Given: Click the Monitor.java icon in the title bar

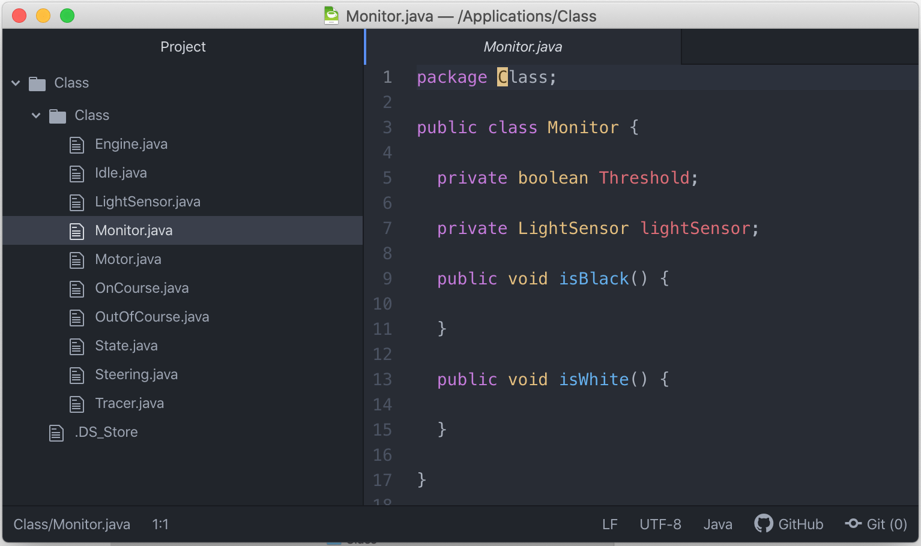Looking at the screenshot, I should click(331, 16).
